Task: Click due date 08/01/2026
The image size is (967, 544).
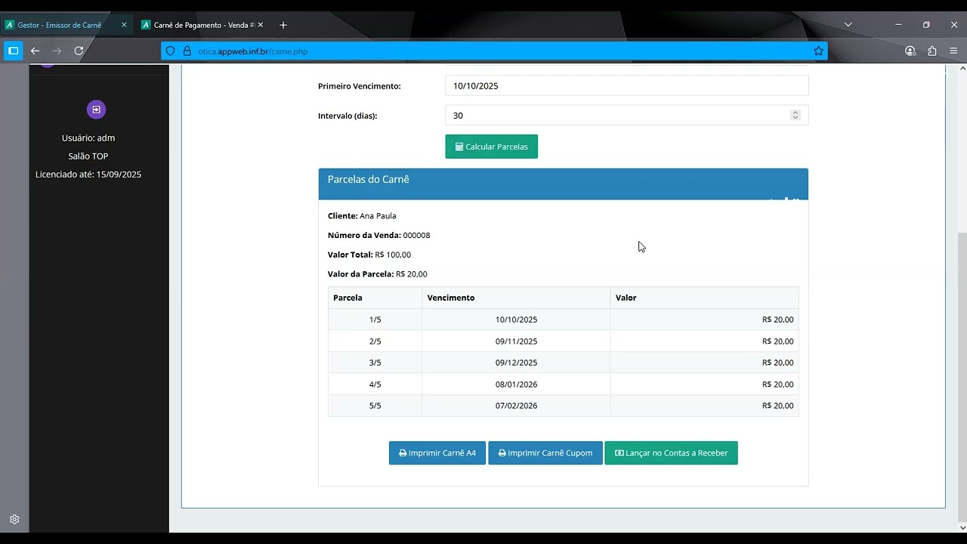Action: pos(516,385)
